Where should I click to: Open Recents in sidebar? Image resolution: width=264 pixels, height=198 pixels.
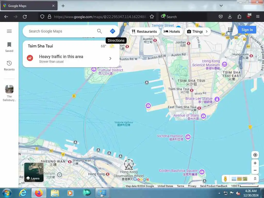9,66
